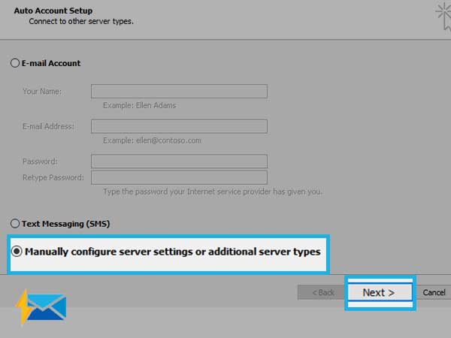Click the cursor starburst icon in dialog header
The height and width of the screenshot is (338, 451).
coord(443,16)
